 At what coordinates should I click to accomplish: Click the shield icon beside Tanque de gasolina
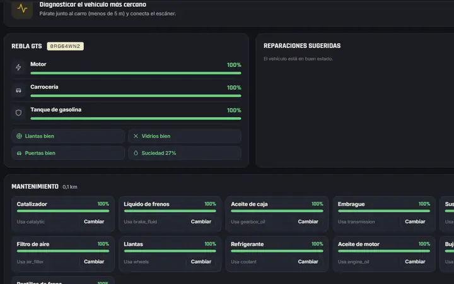[18, 113]
